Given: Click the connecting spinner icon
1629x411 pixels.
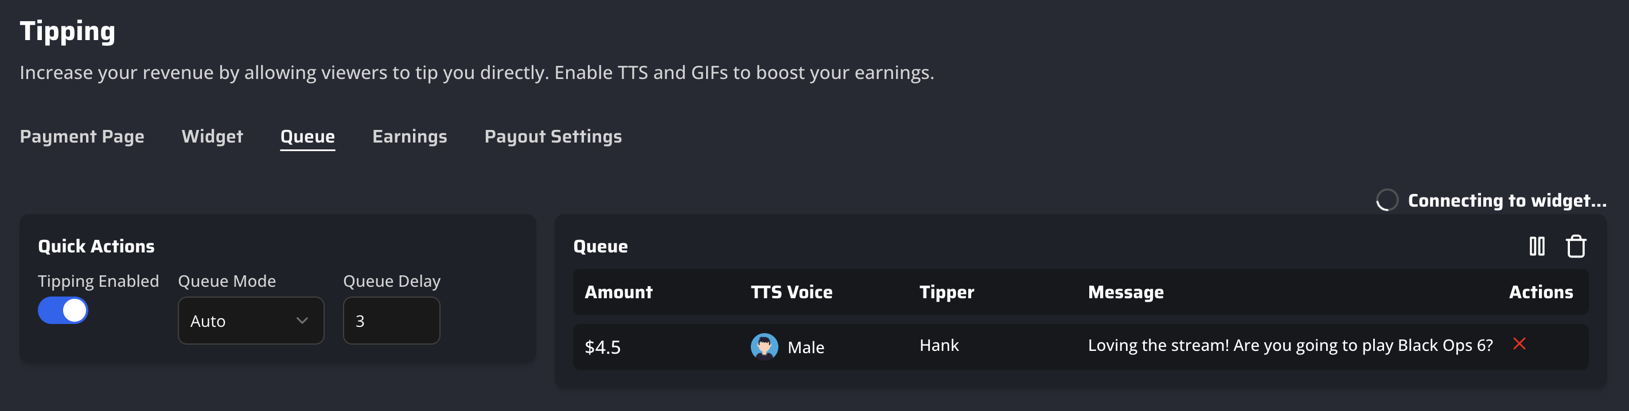Looking at the screenshot, I should click(1387, 200).
